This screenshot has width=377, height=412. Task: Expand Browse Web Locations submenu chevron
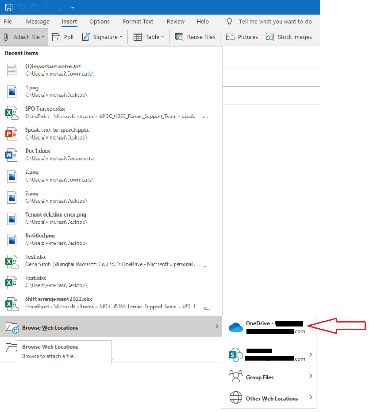(x=217, y=326)
